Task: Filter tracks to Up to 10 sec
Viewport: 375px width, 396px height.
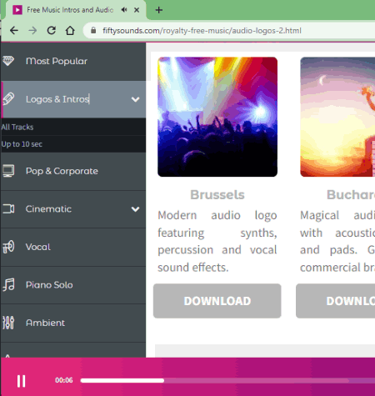Action: 73,144
